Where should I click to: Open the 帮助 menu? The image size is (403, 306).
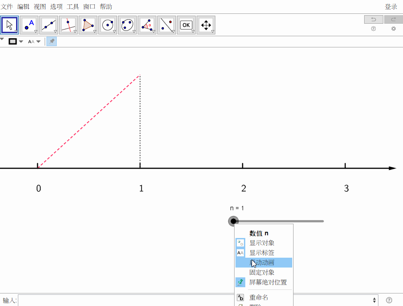[x=106, y=7]
